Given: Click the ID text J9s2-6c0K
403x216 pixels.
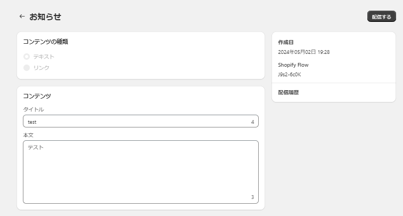Looking at the screenshot, I should click(290, 74).
